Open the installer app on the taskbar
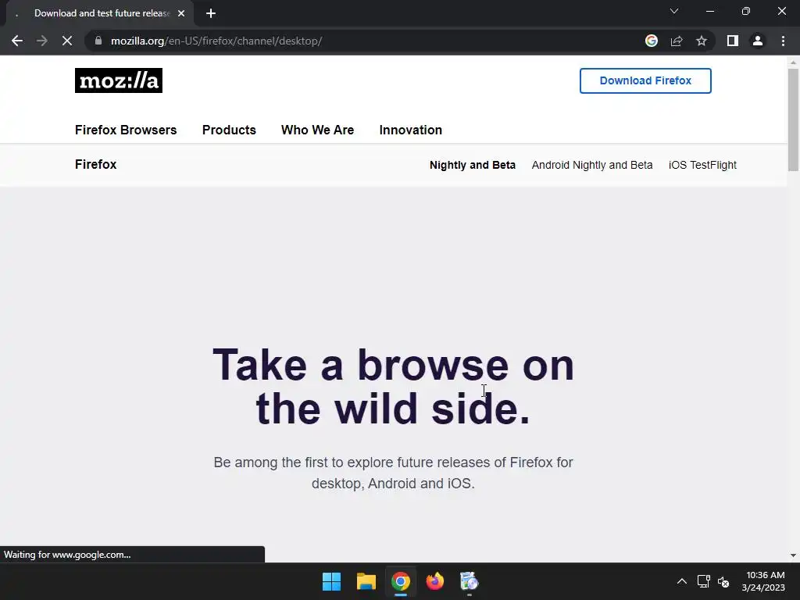The height and width of the screenshot is (600, 800). pos(469,581)
